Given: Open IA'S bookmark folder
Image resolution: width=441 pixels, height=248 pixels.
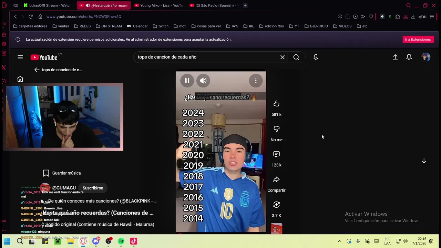Looking at the screenshot, I should point(232,26).
